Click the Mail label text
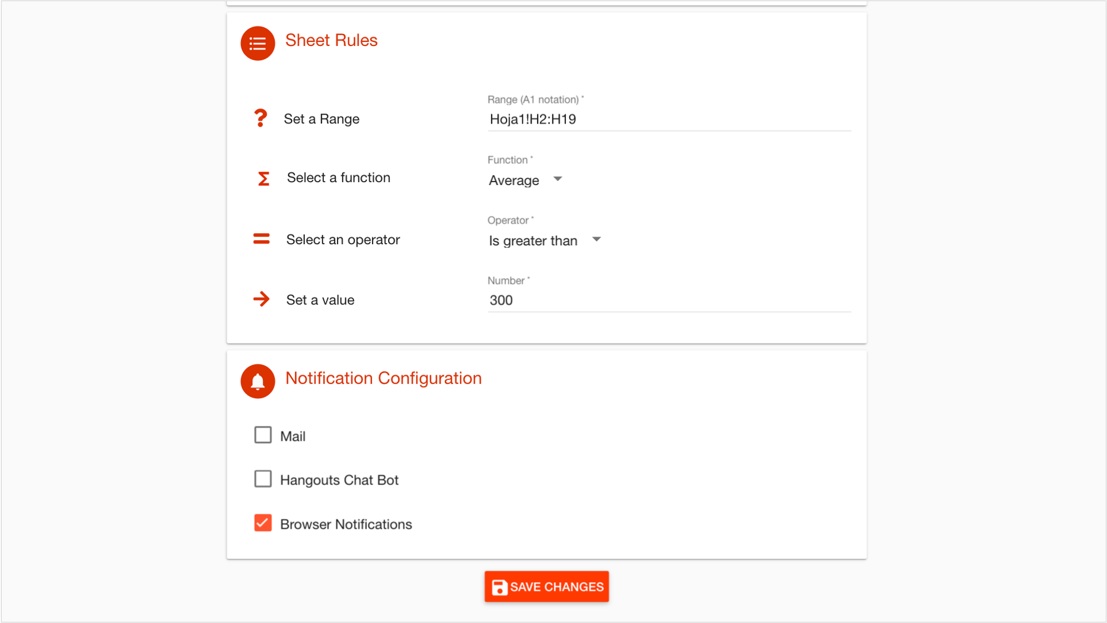The image size is (1107, 623). point(293,436)
